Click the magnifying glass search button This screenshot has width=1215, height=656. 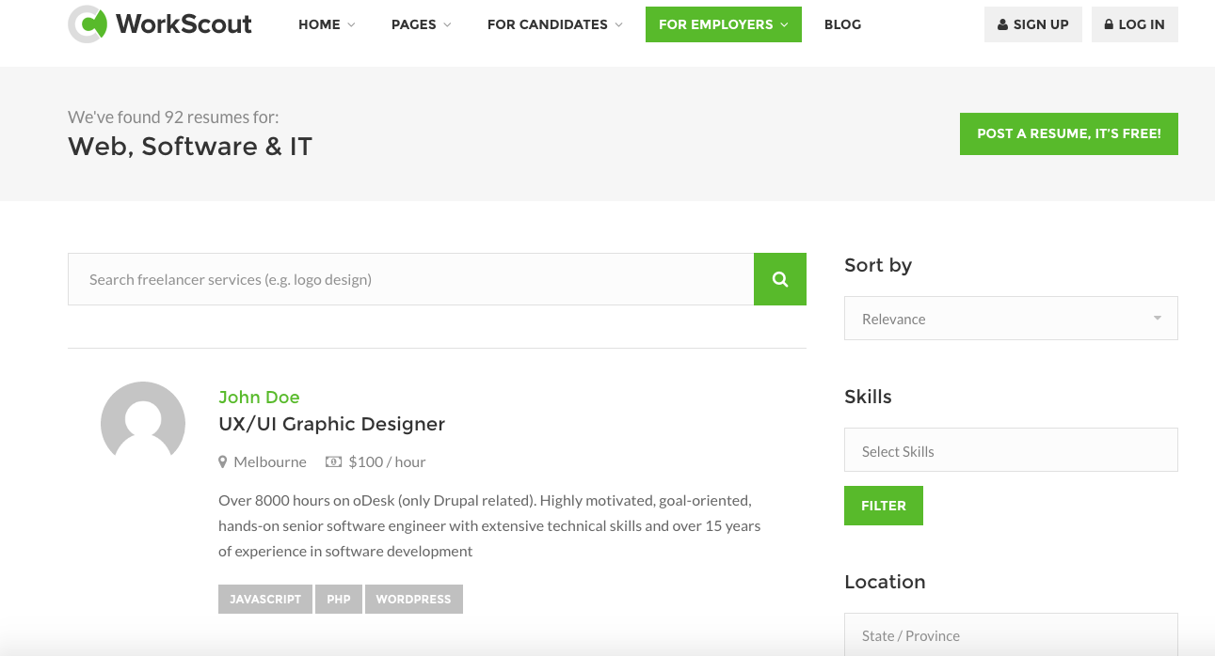779,279
